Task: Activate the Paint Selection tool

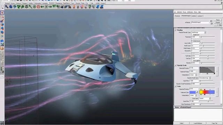Action: (2, 21)
